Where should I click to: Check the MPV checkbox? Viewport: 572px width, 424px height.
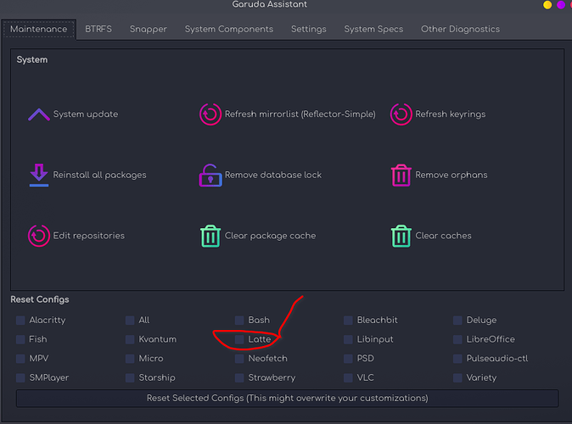point(20,359)
